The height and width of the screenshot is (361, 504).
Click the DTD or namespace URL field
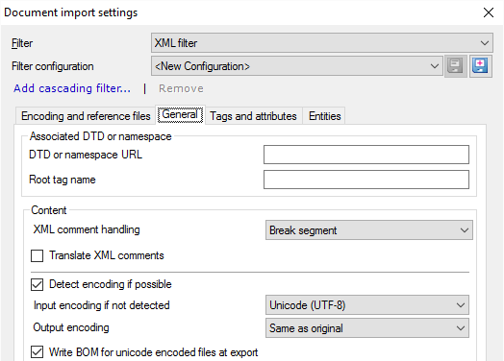pyautogui.click(x=366, y=155)
